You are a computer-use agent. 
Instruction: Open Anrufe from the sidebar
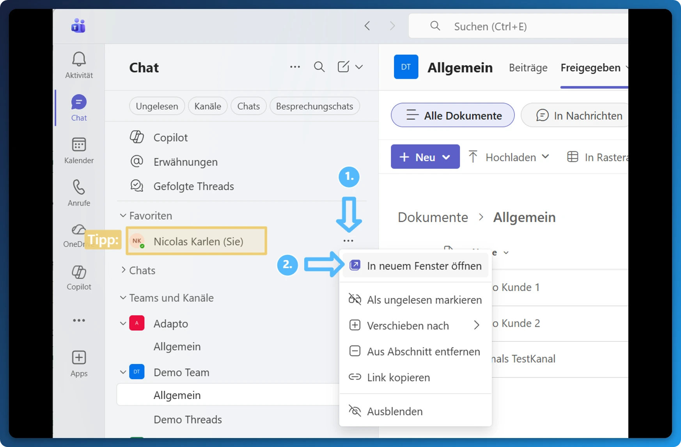tap(78, 192)
